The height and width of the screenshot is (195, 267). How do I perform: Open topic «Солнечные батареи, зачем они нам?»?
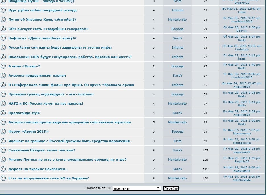[x=42, y=150]
